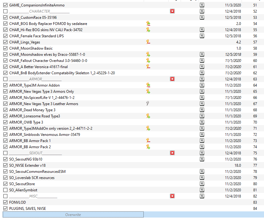Click grey lightning icon on Type 3 Leather Armors
Image resolution: width=264 pixels, height=220 pixels.
[x=148, y=104]
